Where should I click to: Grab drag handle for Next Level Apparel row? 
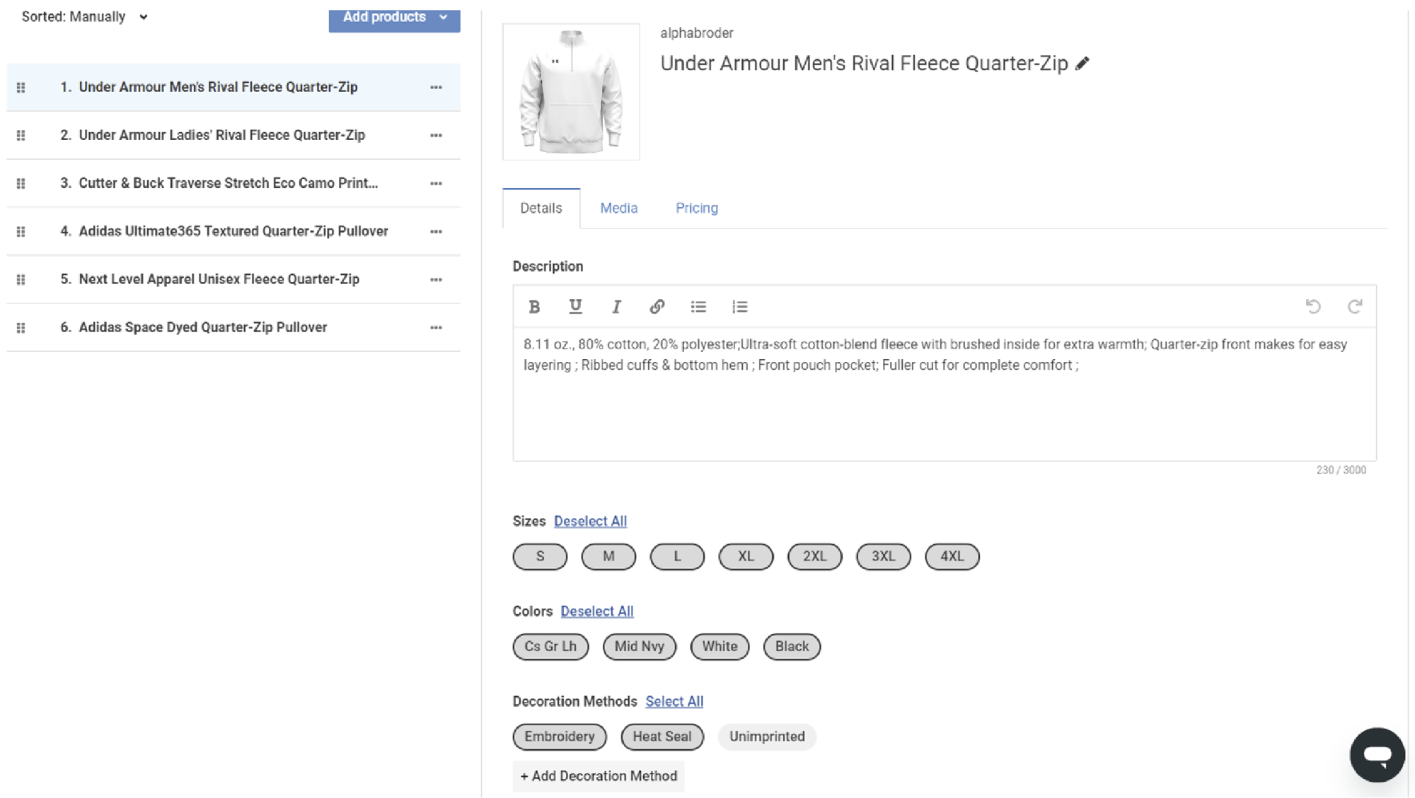21,280
